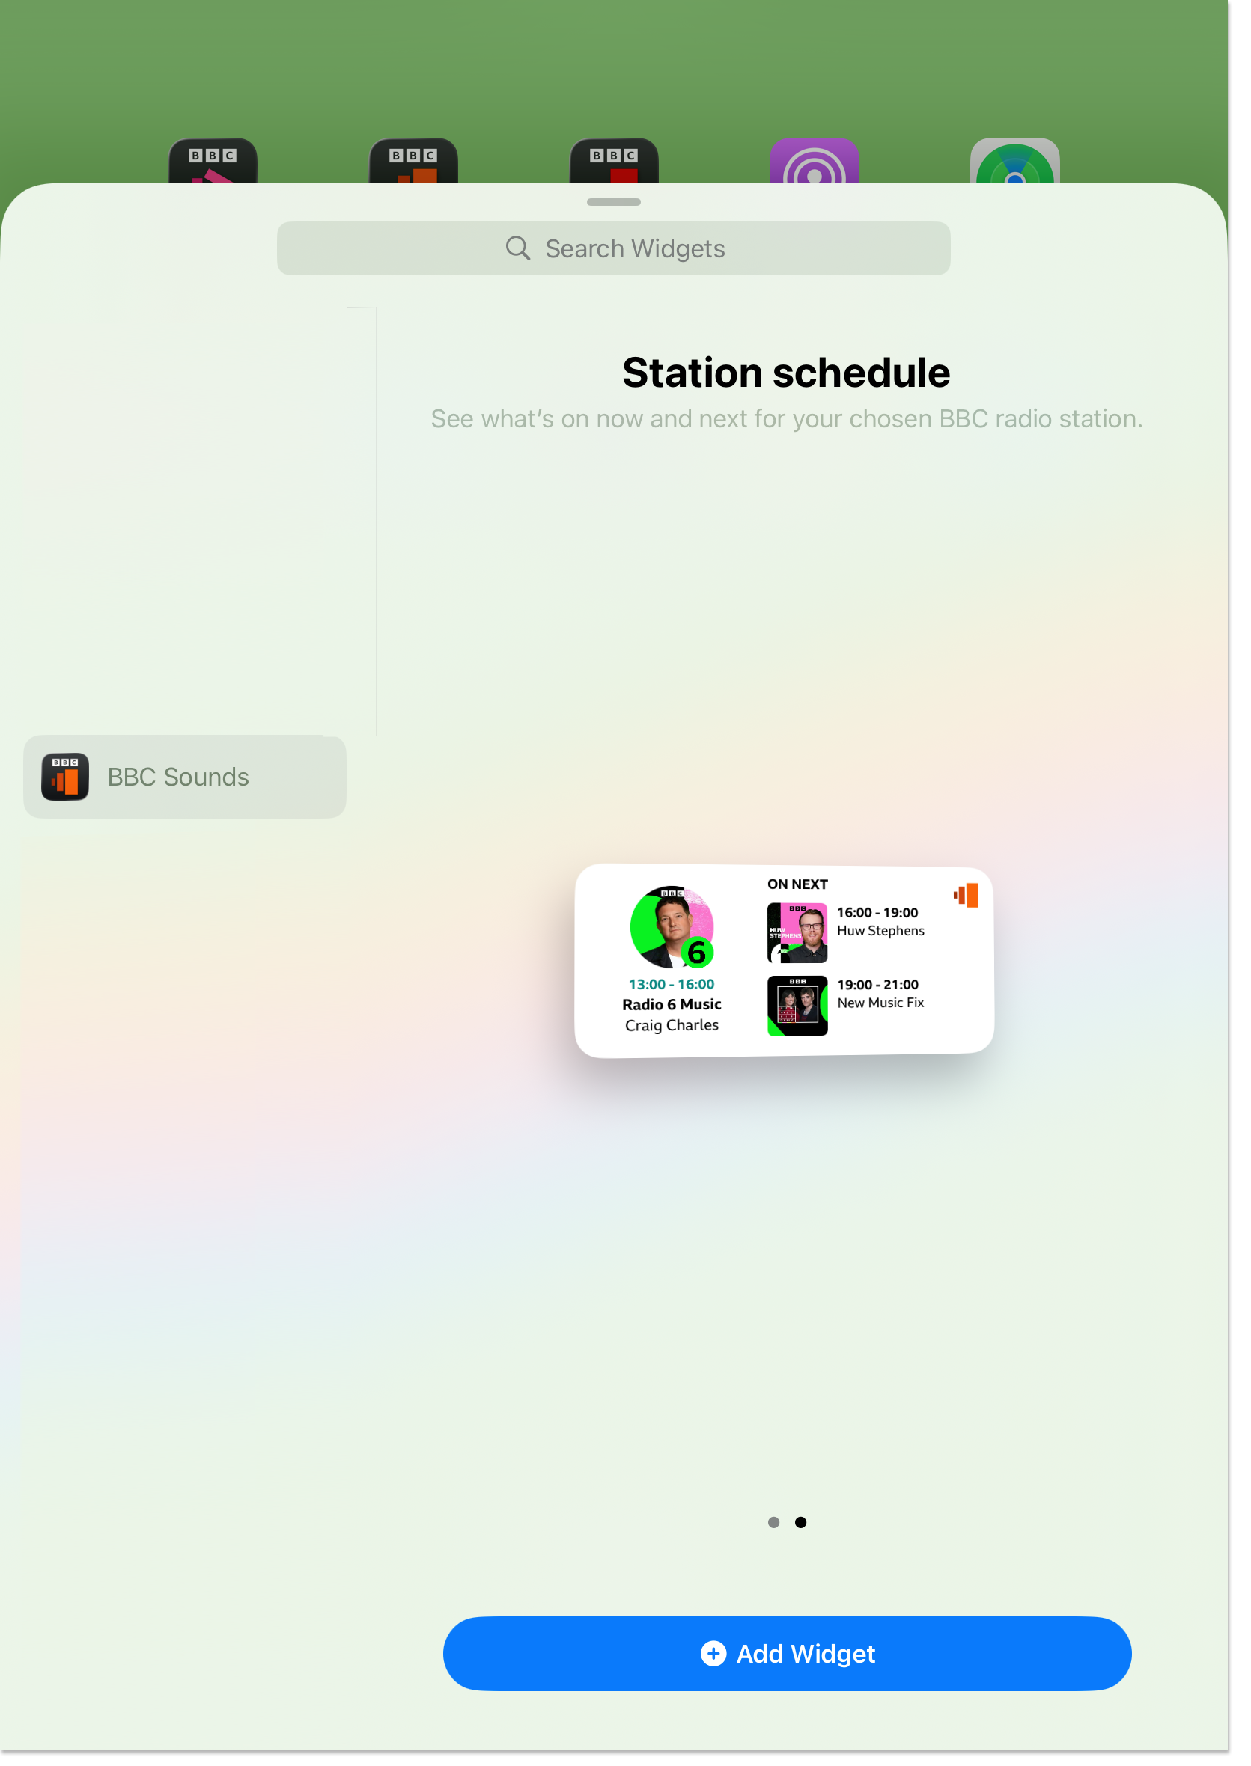
Task: Tap the Huw Stephens show thumbnail
Action: click(797, 934)
